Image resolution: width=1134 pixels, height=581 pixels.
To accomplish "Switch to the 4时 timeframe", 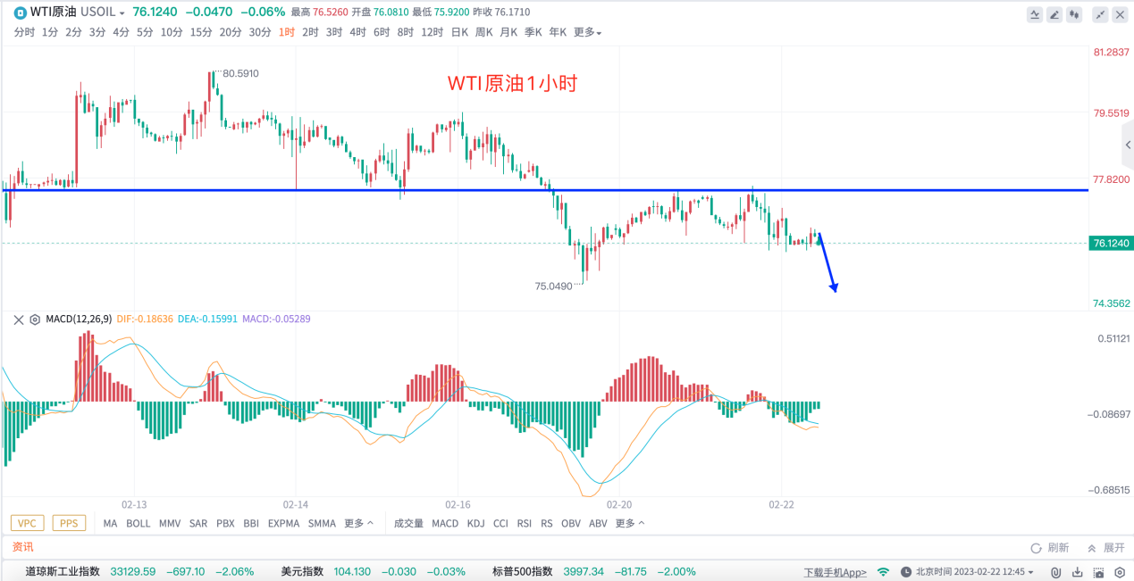I will coord(357,32).
